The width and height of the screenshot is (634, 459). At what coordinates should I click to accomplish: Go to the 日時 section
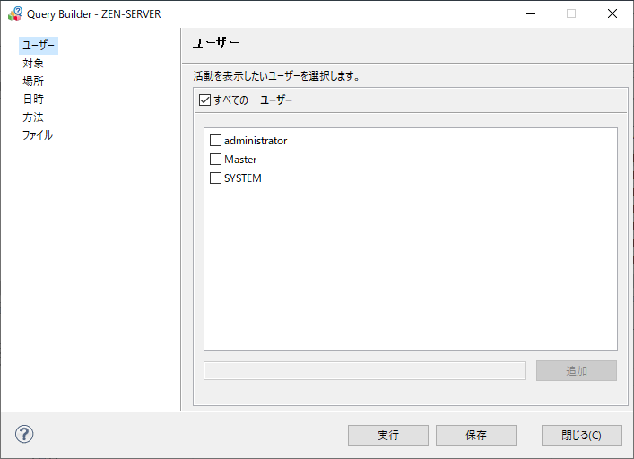(33, 100)
